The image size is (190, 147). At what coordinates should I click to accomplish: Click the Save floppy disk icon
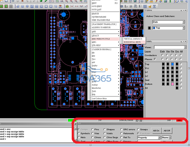(x=6, y=1)
